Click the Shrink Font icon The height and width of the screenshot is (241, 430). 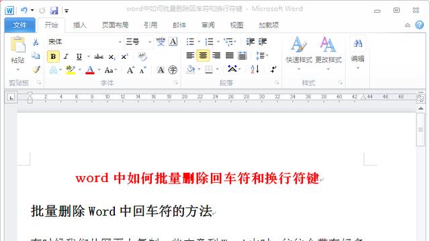click(142, 70)
